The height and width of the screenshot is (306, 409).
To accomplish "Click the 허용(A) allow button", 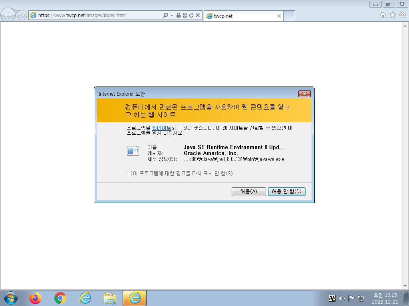I will tap(248, 192).
